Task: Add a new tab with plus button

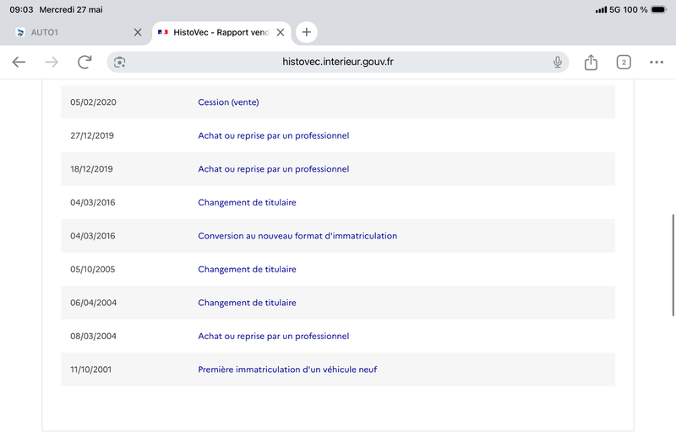Action: pos(307,32)
